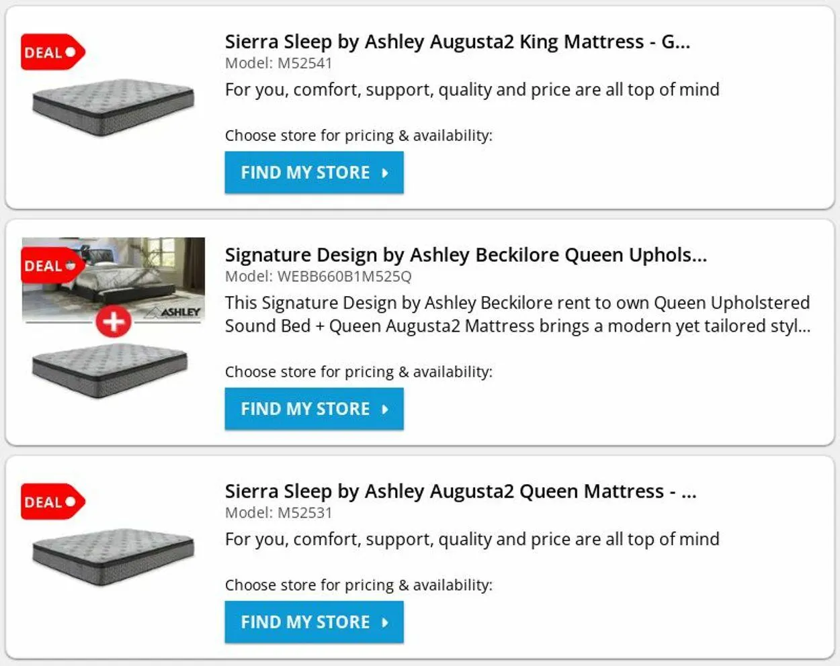Click Model: M52531 text
Screen dimensions: 840x666
pyautogui.click(x=278, y=513)
